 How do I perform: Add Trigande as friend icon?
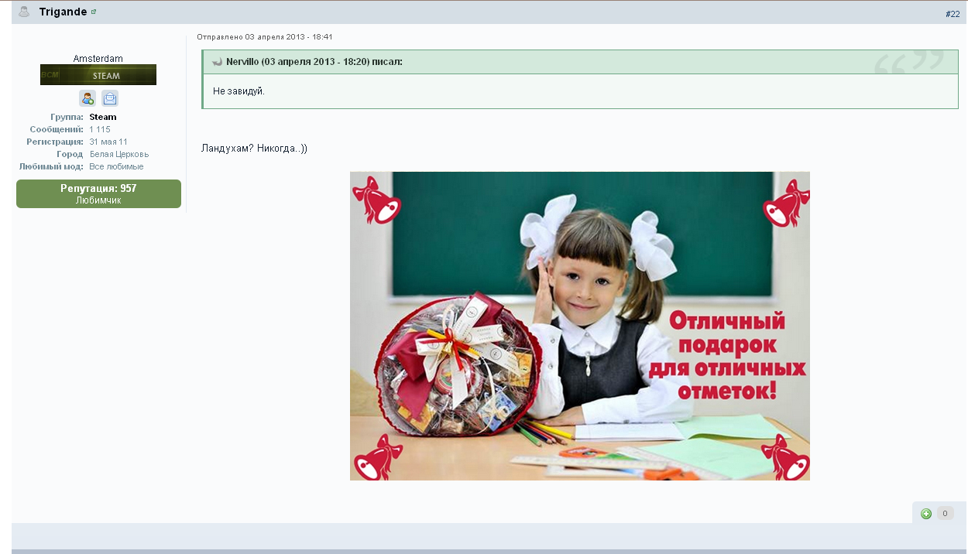(x=88, y=98)
